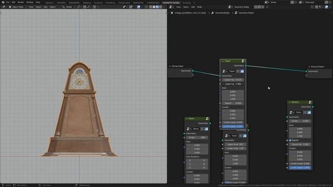333x187 pixels.
Task: Toggle viewport gizmos
Action: [x=131, y=7]
